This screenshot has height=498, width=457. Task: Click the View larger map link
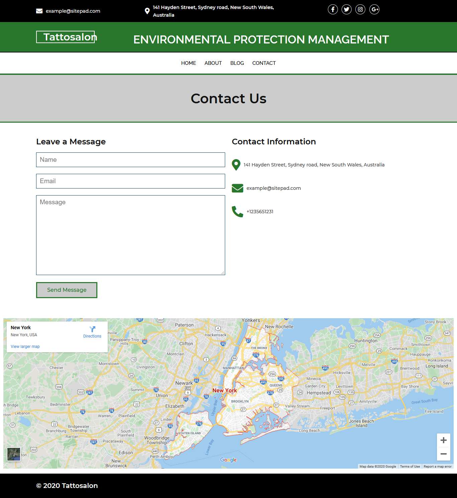[x=25, y=347]
